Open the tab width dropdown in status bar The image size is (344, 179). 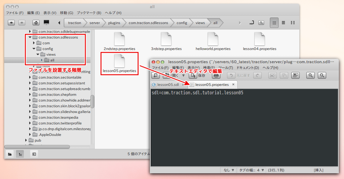click(252, 170)
